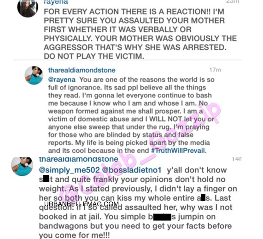Click the timestamp on the bottom comment
Viewport: 263px width, 239px height.
(x=237, y=159)
